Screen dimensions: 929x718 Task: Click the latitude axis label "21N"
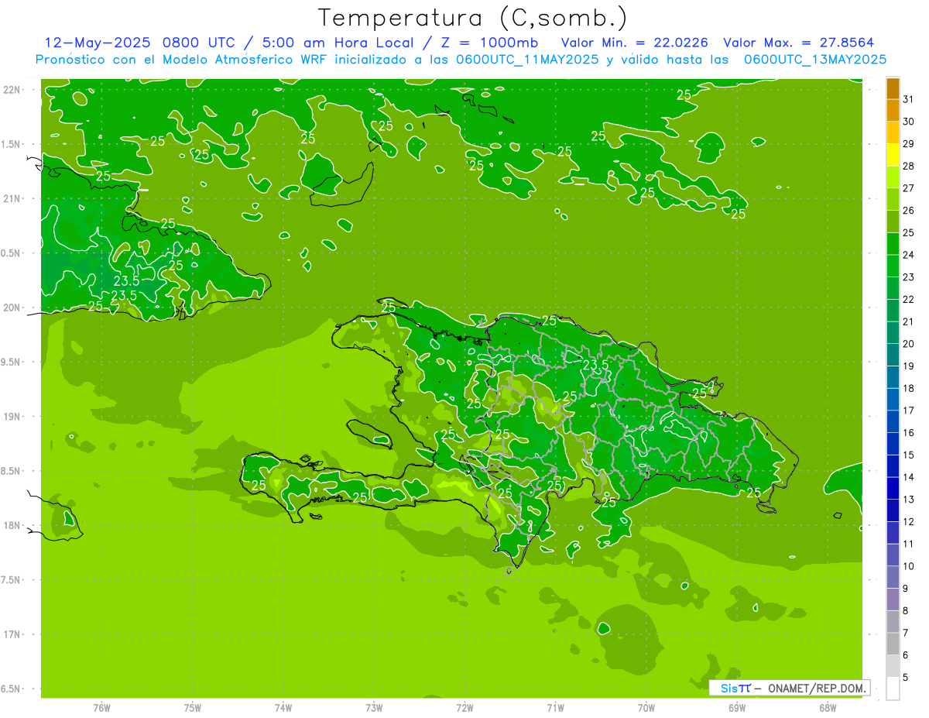[12, 198]
